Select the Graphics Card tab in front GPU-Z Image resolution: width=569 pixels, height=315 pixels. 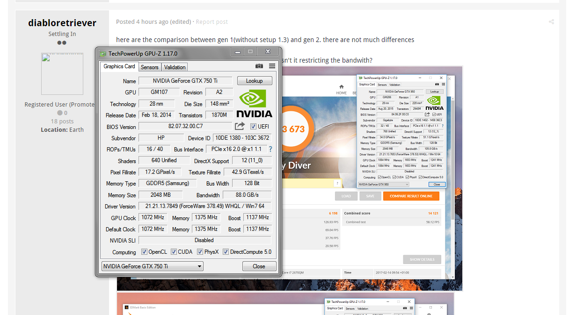pyautogui.click(x=119, y=66)
